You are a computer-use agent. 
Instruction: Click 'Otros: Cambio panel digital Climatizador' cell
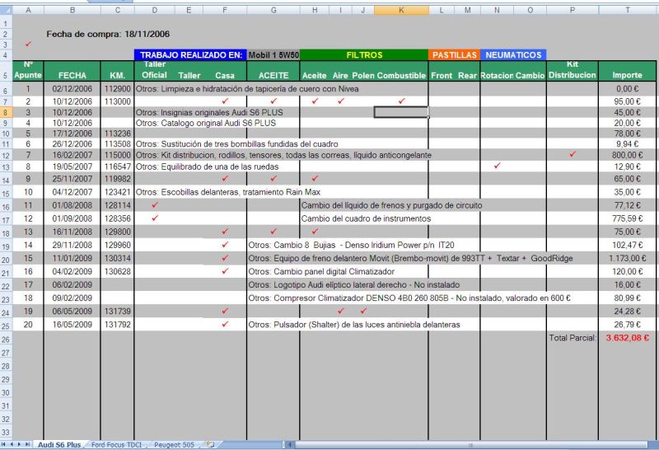(x=321, y=271)
